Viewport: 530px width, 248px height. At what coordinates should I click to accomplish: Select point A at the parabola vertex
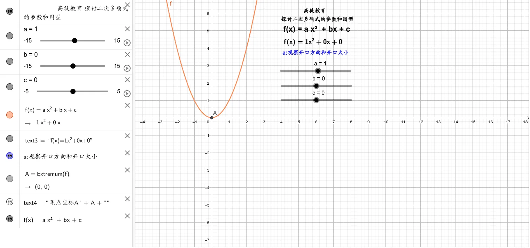tap(212, 118)
